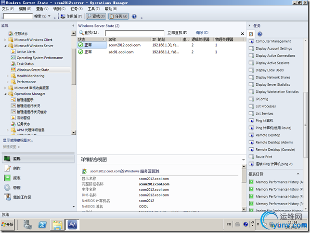The image size is (310, 233).
Task: Close the find bar with X
Action: point(243,34)
